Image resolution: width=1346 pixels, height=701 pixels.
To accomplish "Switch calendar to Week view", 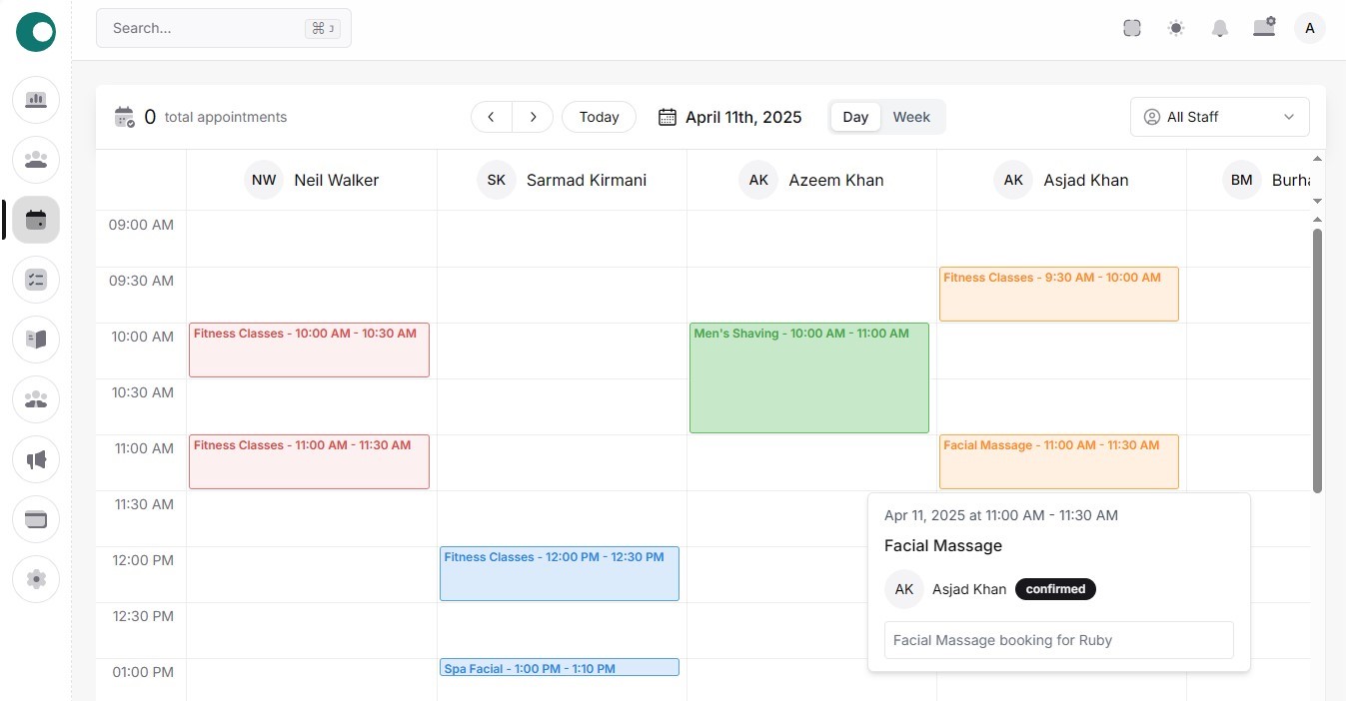I will tap(911, 117).
